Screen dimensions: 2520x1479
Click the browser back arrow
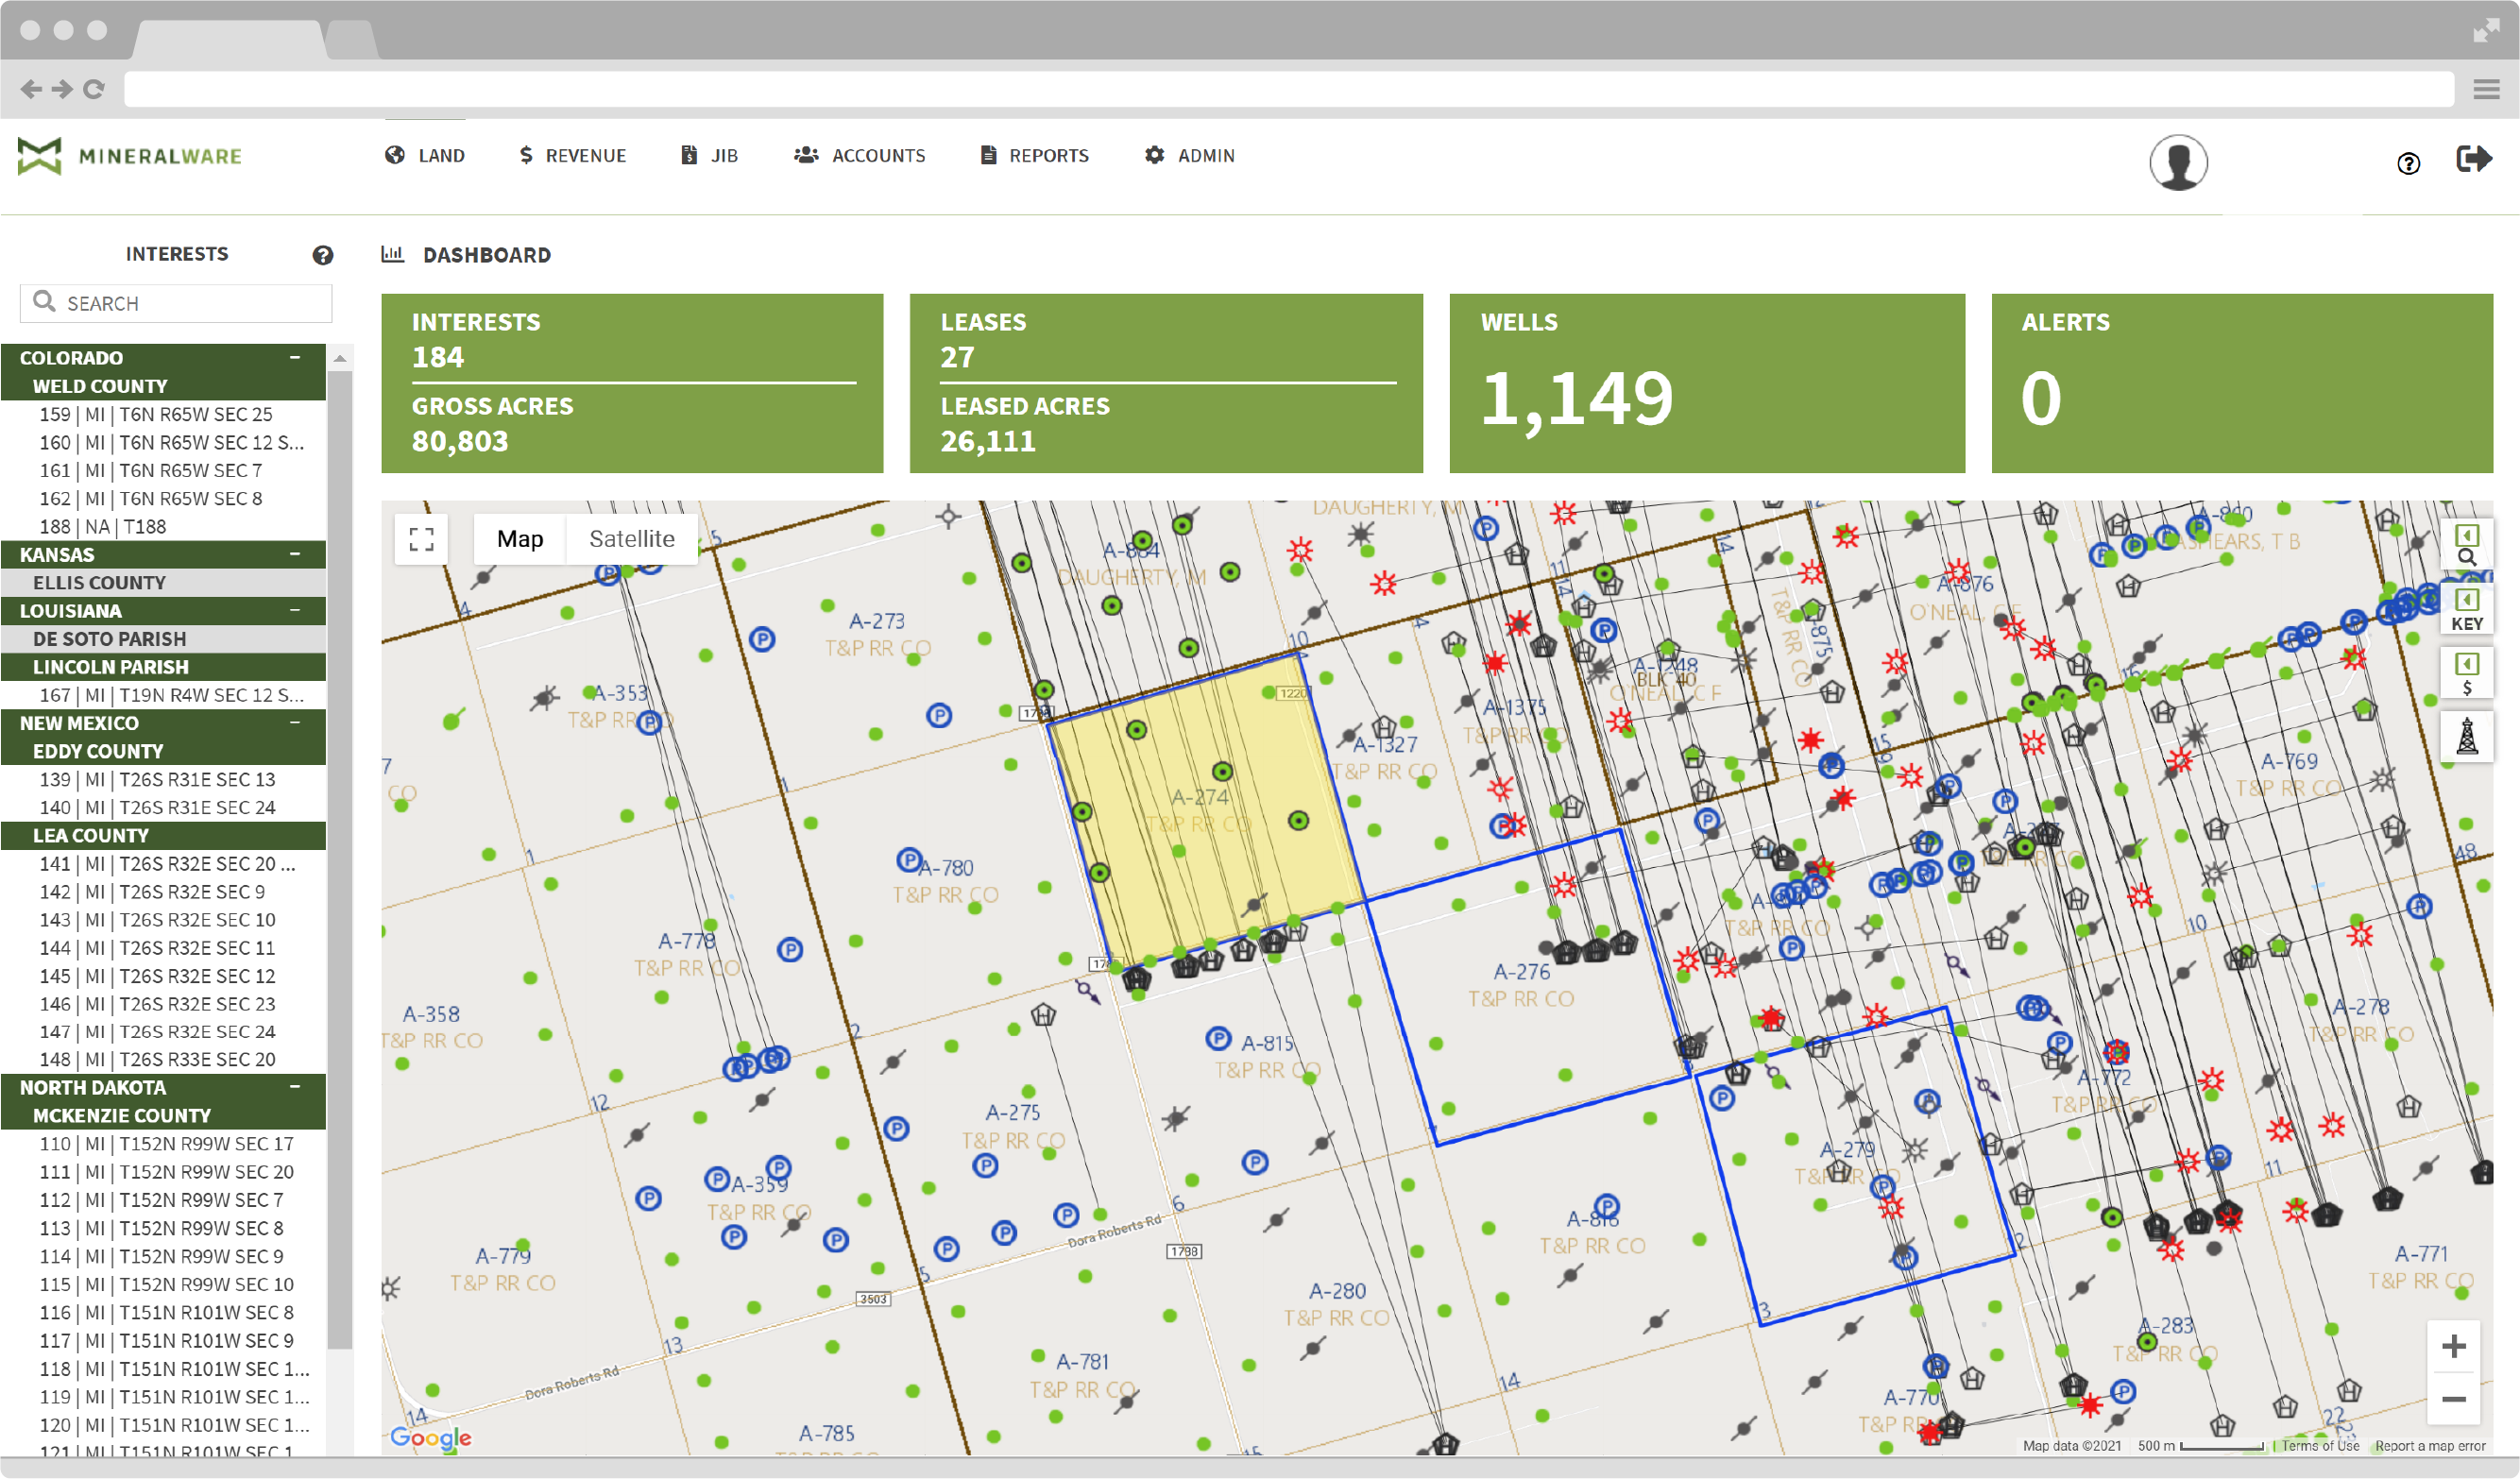pos(31,89)
